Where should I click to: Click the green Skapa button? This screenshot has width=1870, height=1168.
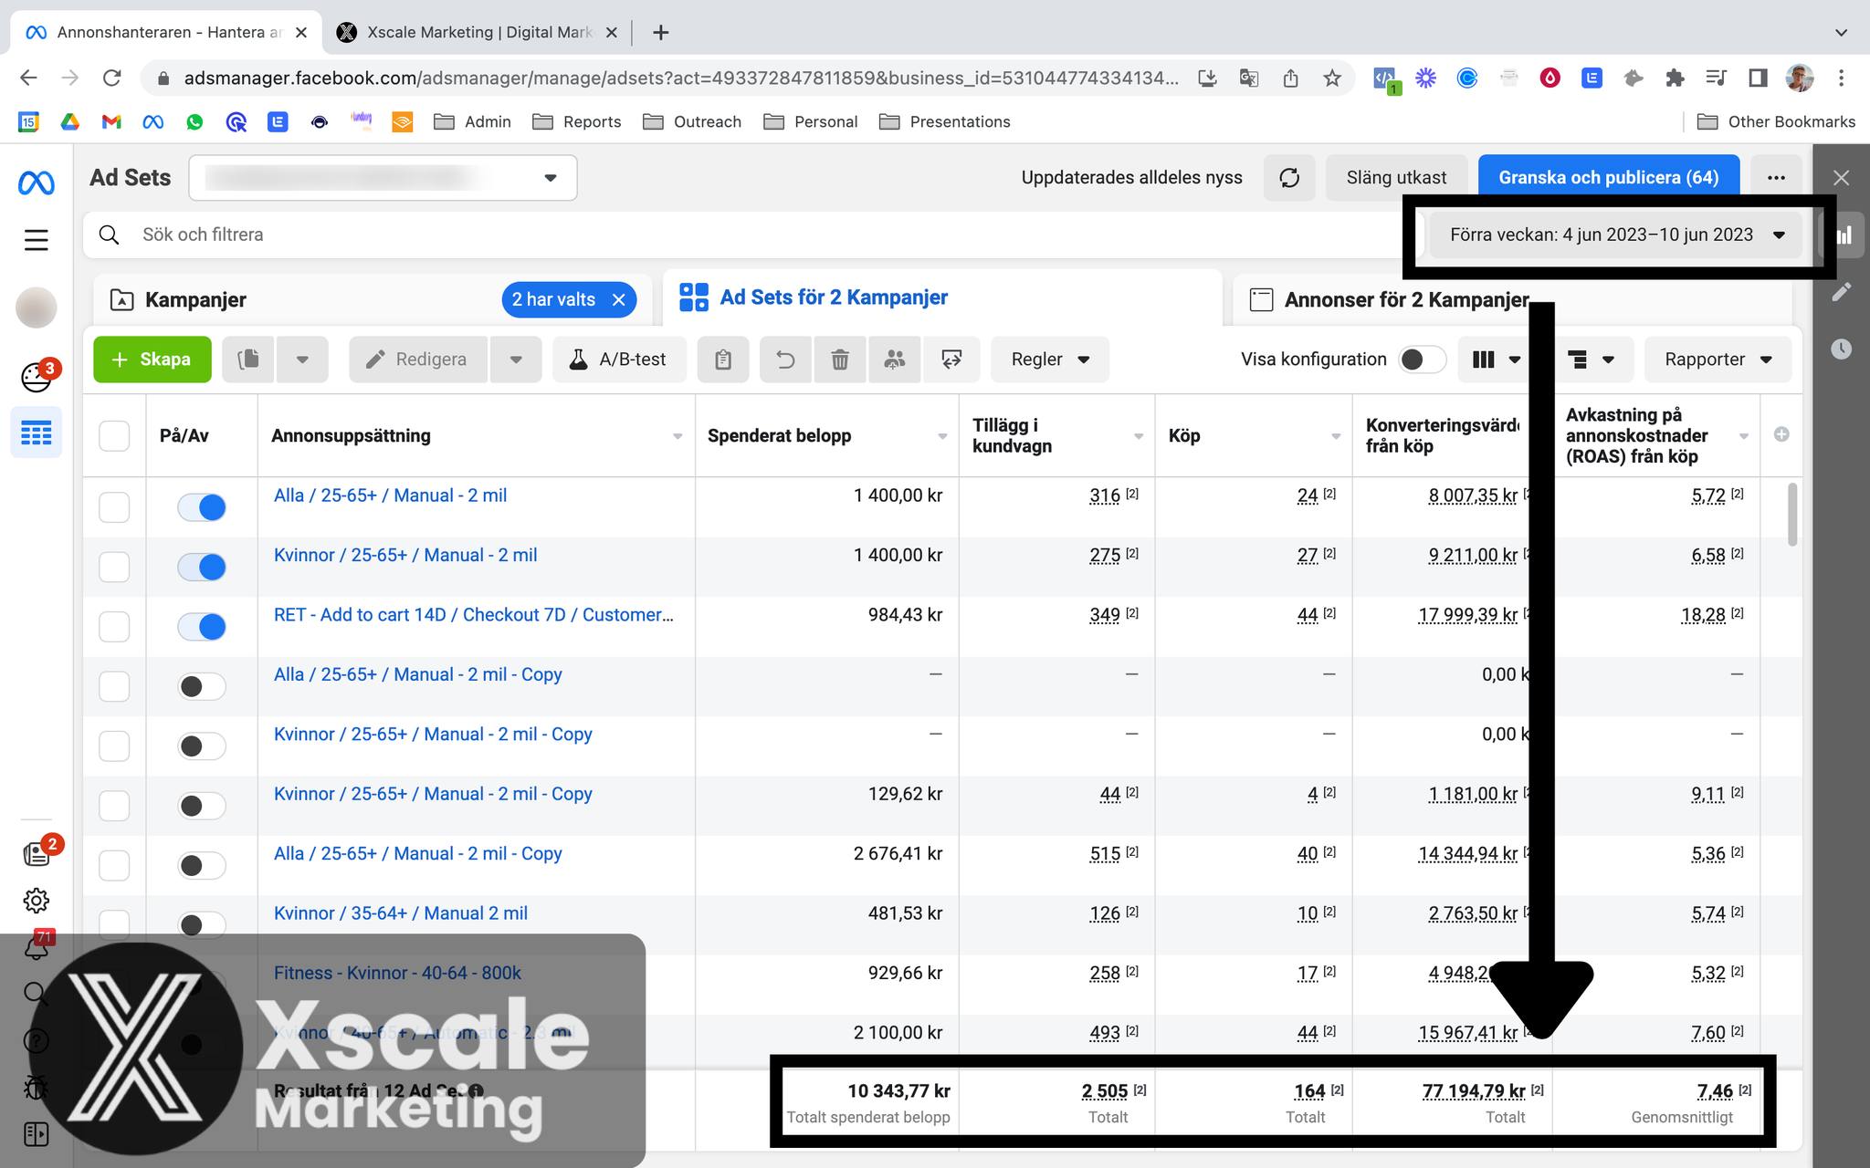[152, 360]
